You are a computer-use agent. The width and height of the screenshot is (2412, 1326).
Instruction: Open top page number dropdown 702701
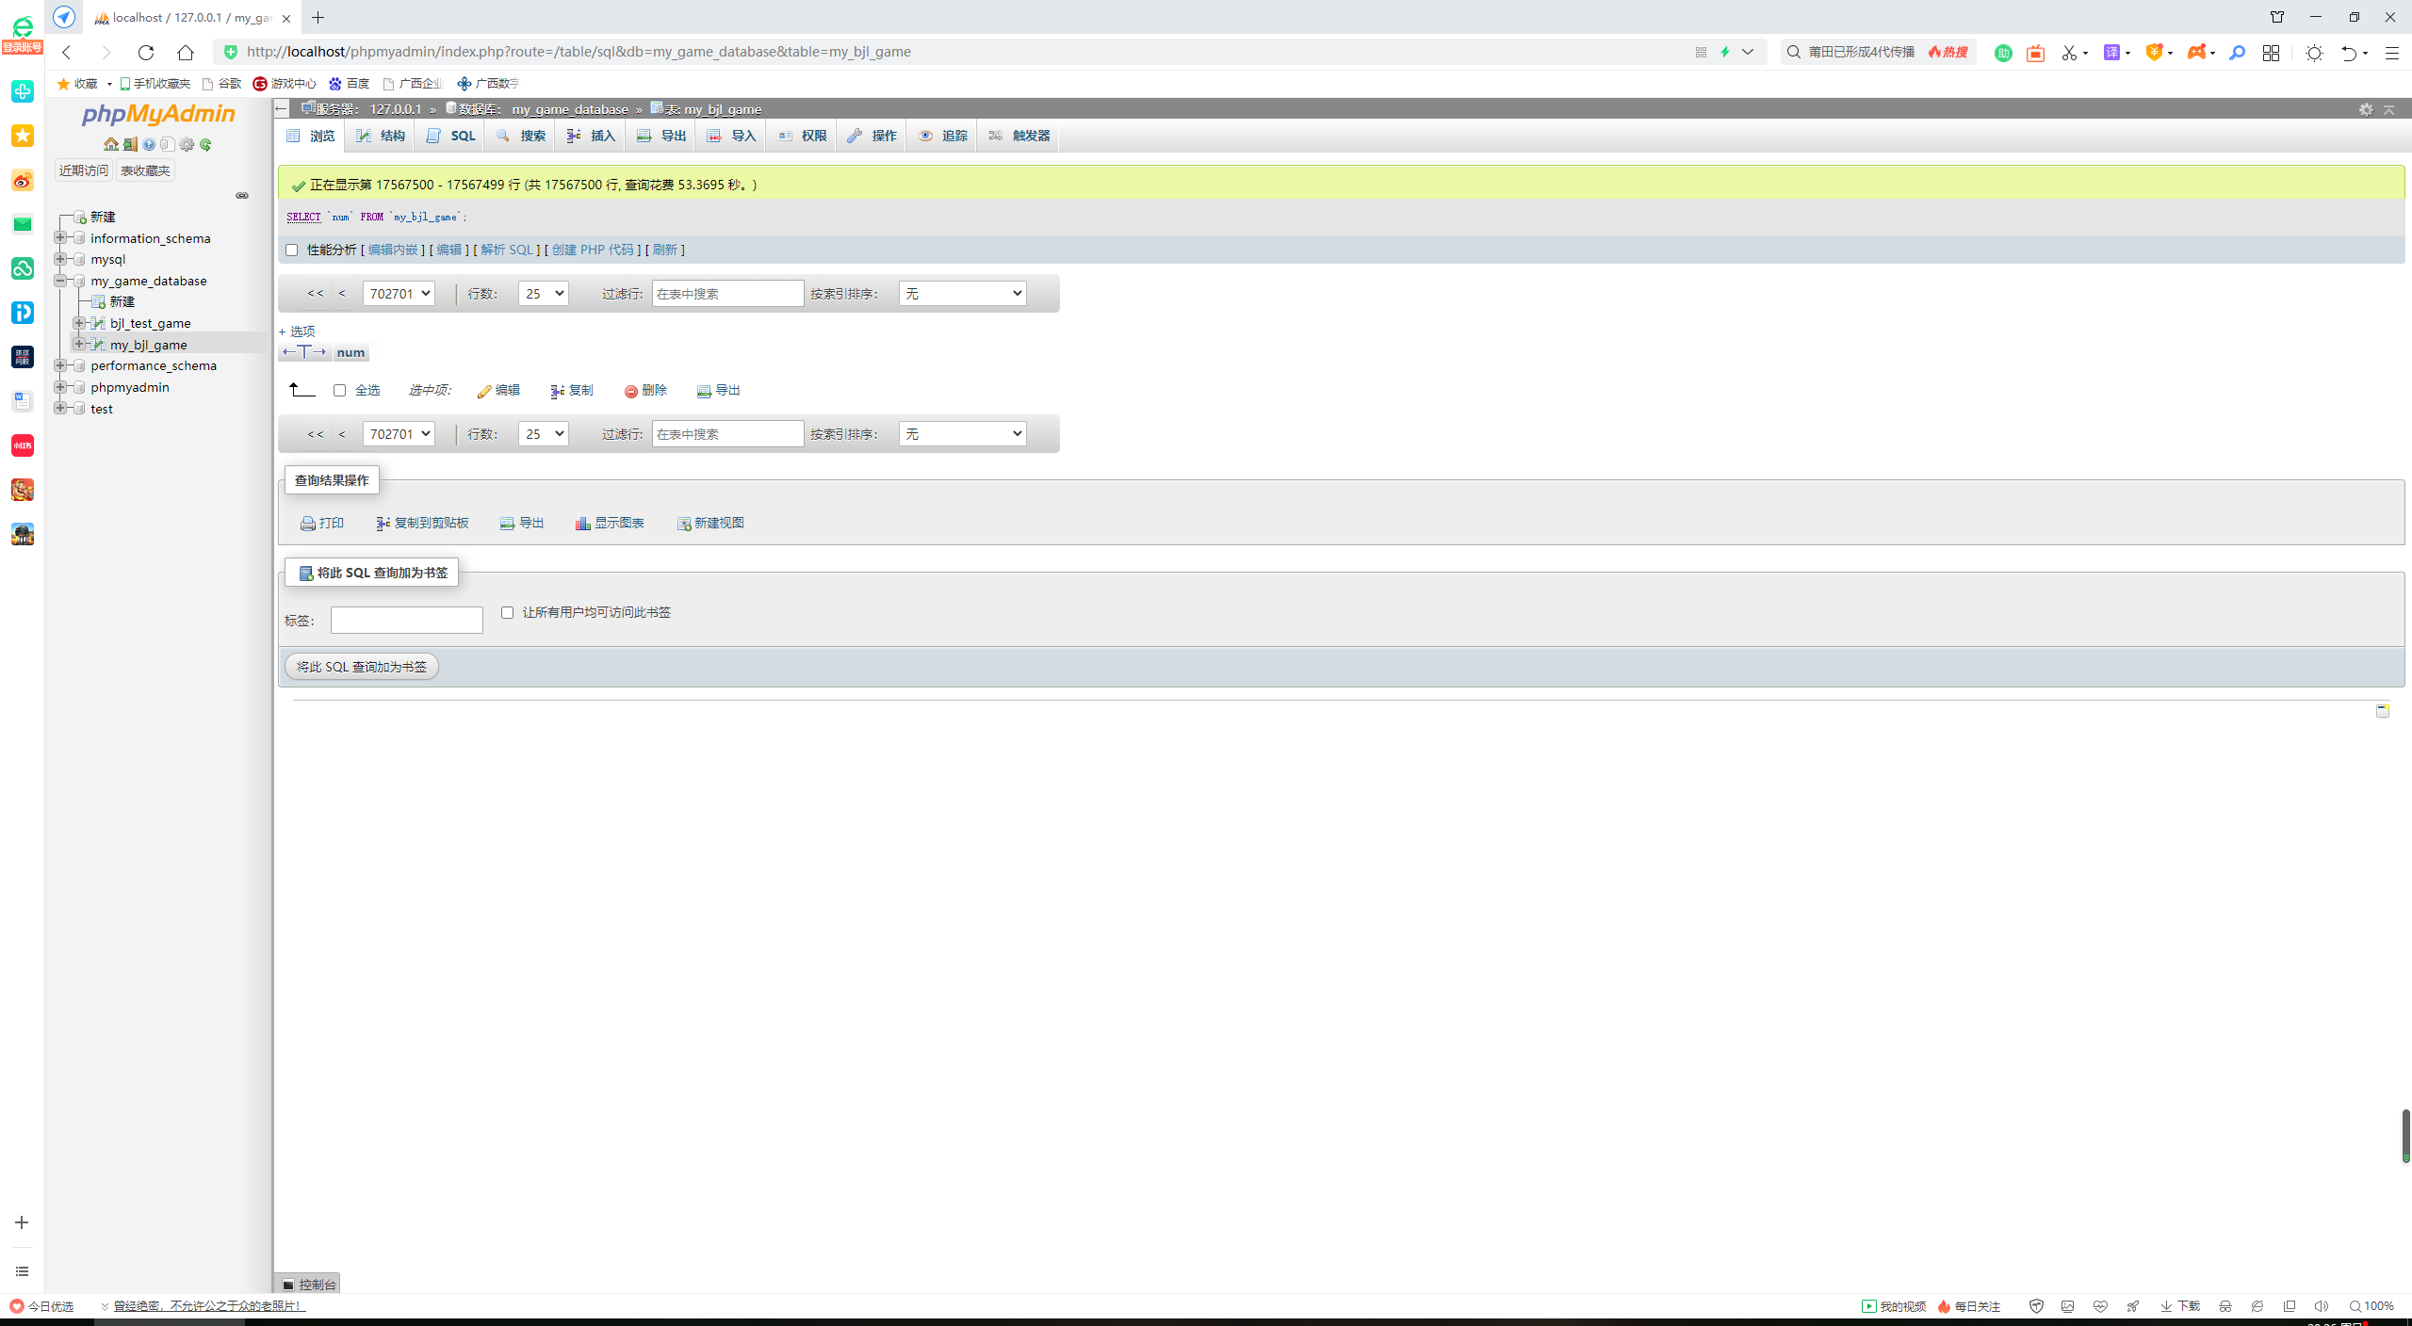coord(399,294)
